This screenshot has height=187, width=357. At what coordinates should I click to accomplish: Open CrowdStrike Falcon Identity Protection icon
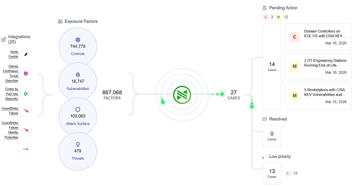[x=26, y=130]
